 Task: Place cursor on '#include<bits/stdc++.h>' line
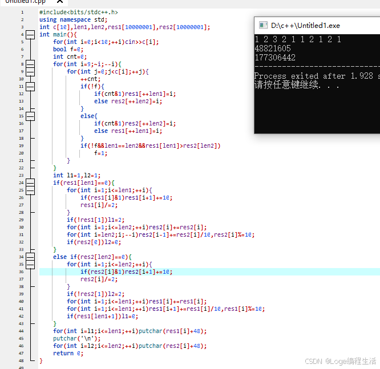coord(79,12)
